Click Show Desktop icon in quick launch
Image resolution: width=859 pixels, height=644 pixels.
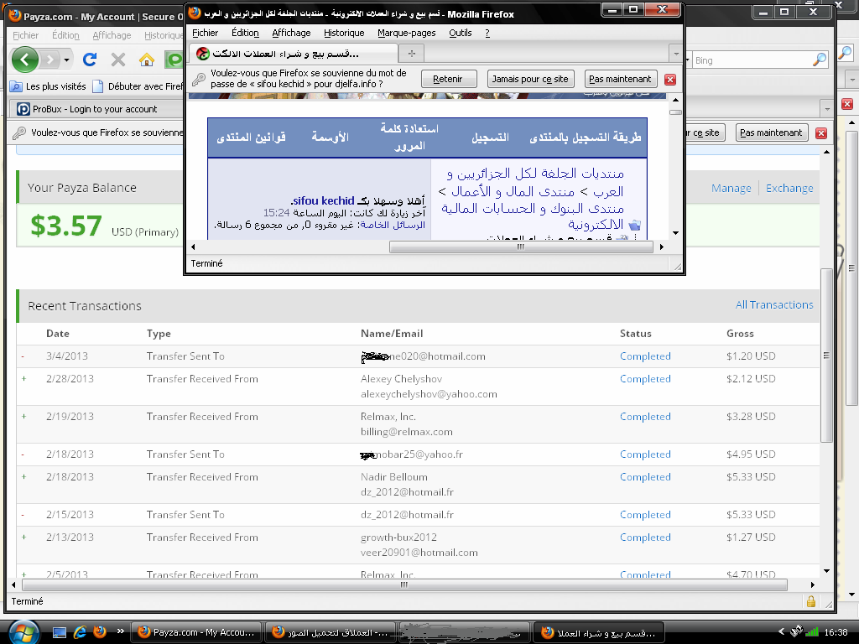click(x=60, y=632)
